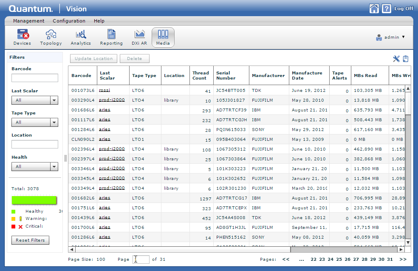Open prod-i2000 link for 003290L4

click(112, 100)
